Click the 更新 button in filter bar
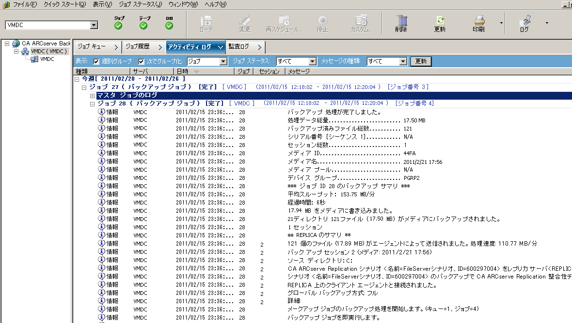The image size is (572, 323). [x=421, y=61]
